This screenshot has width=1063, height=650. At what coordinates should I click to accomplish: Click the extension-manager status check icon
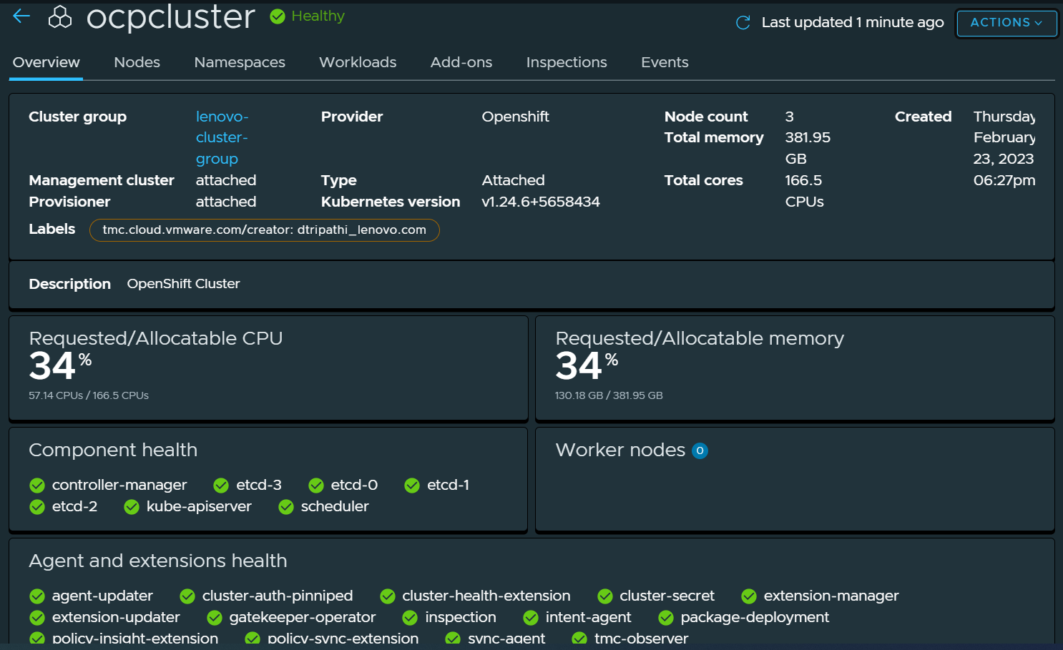(749, 596)
